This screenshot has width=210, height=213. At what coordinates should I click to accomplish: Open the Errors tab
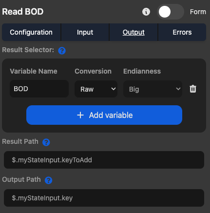click(x=182, y=32)
